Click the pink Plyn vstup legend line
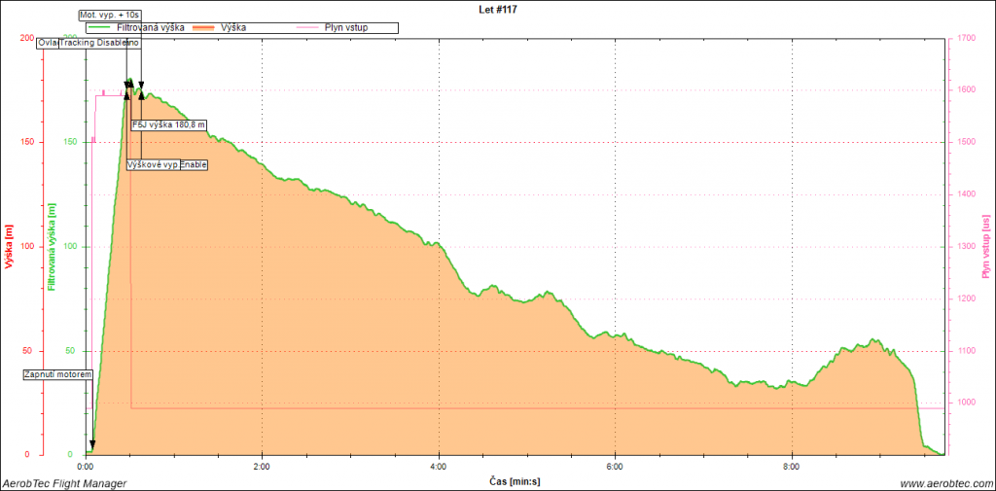This screenshot has width=996, height=491. point(311,28)
